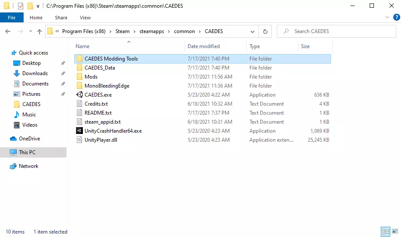Screen dimensions: 401x237
Task: Open Videos in navigation pane
Action: tap(30, 125)
